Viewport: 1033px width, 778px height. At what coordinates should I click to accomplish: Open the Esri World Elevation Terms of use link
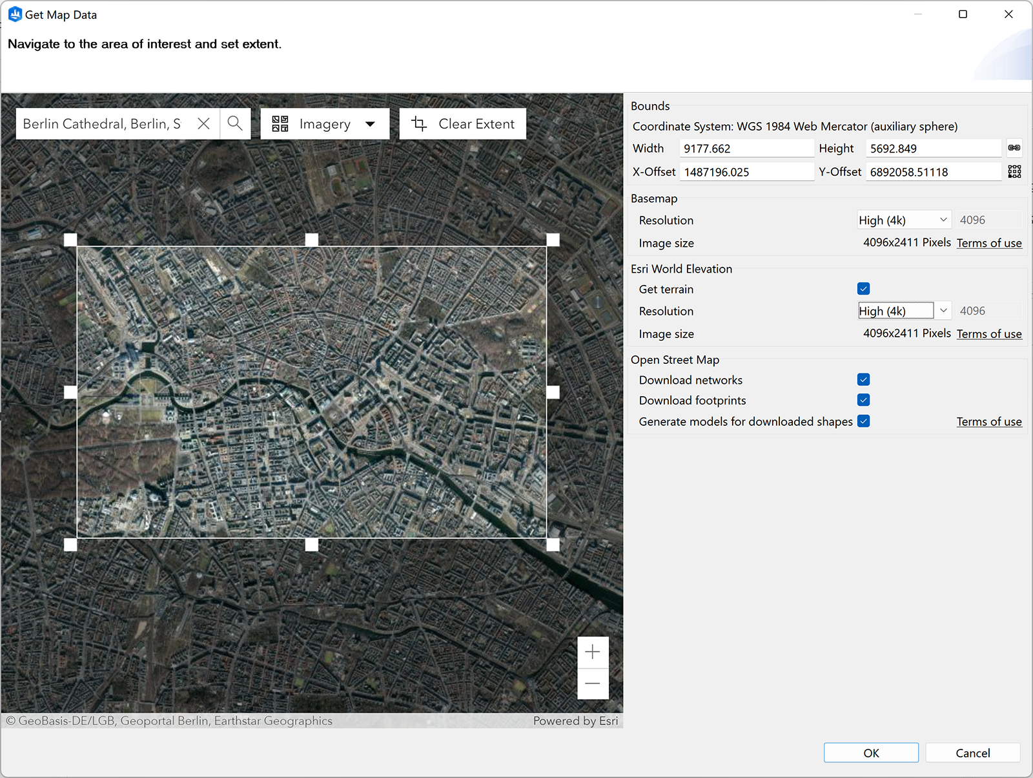(989, 333)
